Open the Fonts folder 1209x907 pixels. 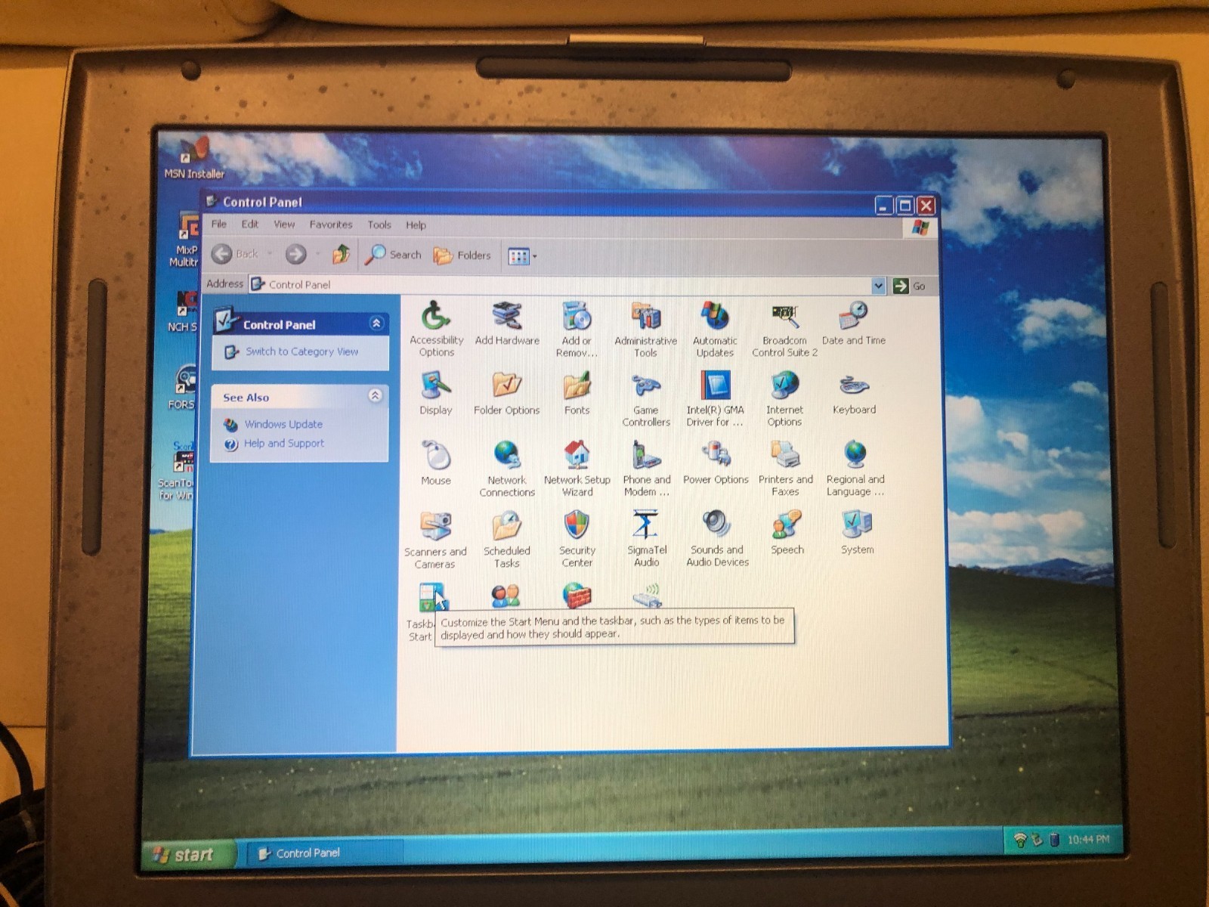click(x=577, y=393)
